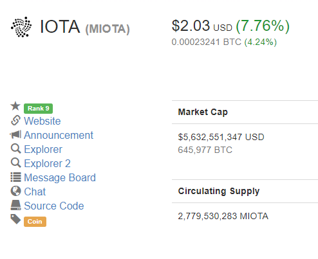This screenshot has height=259, width=318.
Task: Click the magnifier icon beside Explorer
Action: pos(15,148)
